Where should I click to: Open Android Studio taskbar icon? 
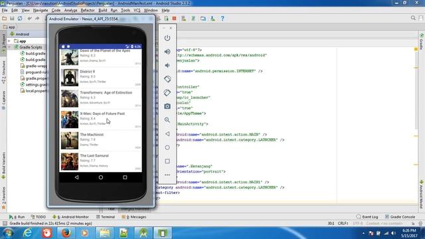(143, 233)
